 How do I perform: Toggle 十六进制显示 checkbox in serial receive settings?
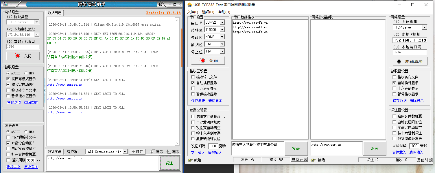193,89
